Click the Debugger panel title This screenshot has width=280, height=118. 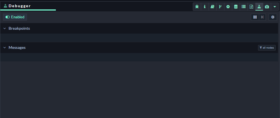(19, 6)
